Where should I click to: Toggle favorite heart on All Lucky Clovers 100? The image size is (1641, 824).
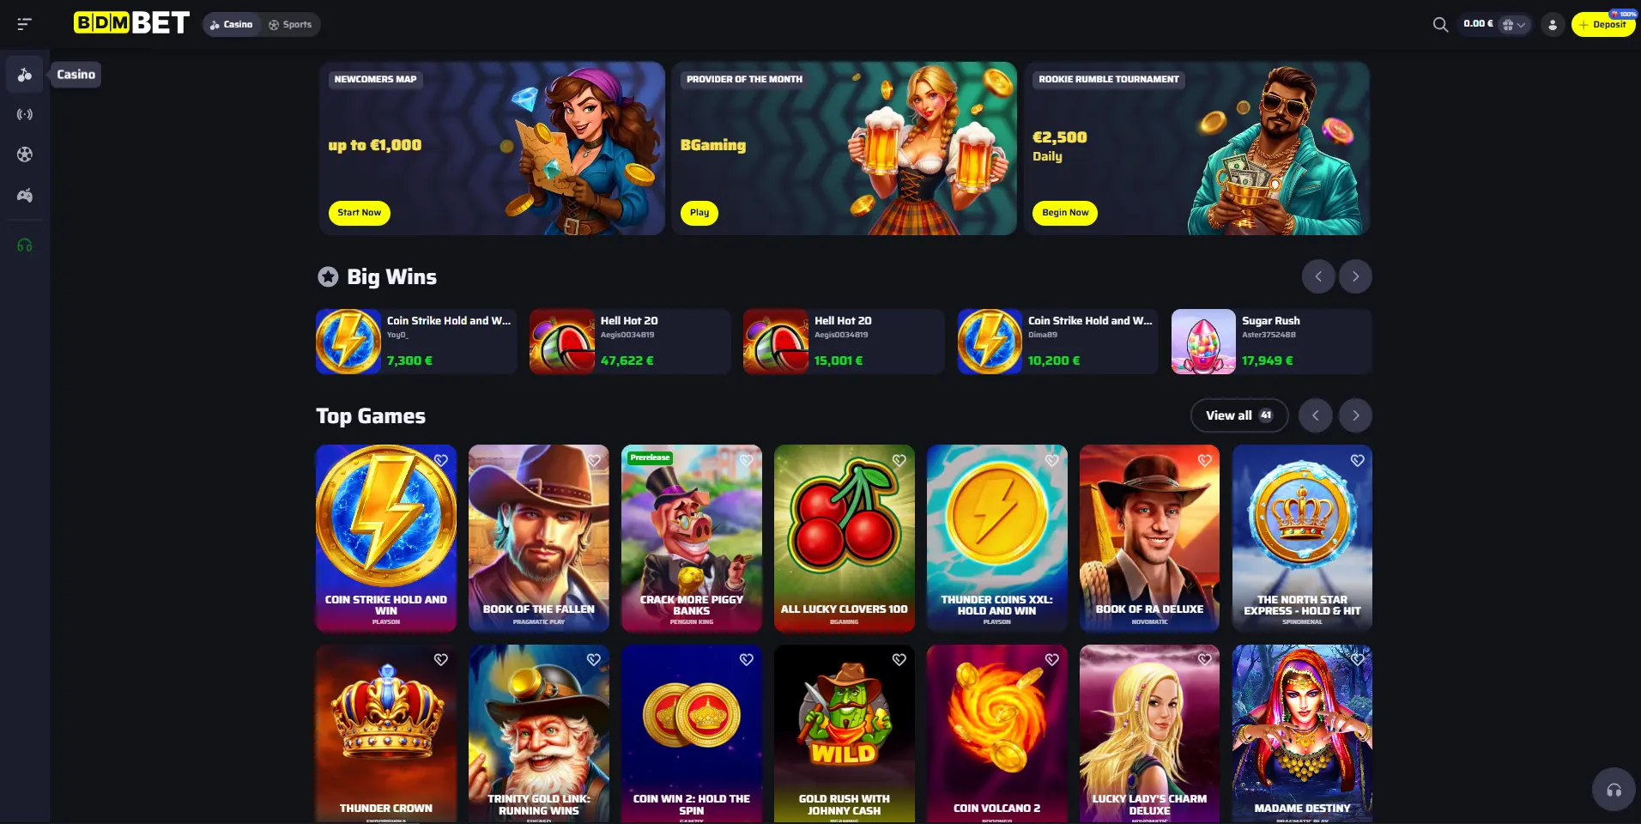(x=899, y=460)
